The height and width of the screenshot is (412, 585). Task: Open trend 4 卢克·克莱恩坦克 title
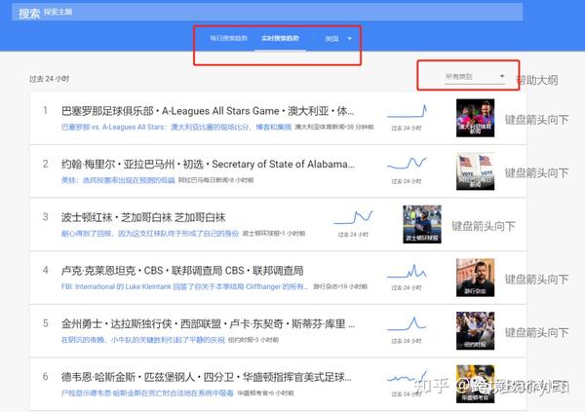[x=182, y=271]
